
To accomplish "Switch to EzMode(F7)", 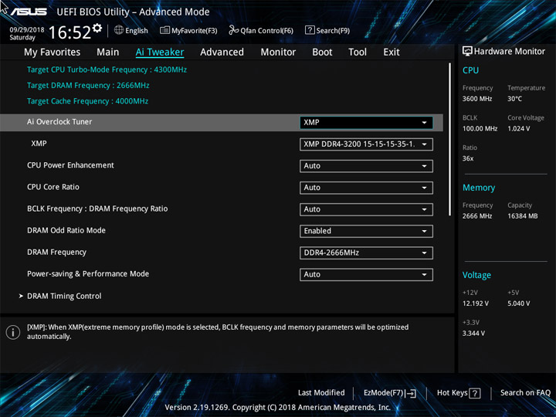I will tap(390, 393).
